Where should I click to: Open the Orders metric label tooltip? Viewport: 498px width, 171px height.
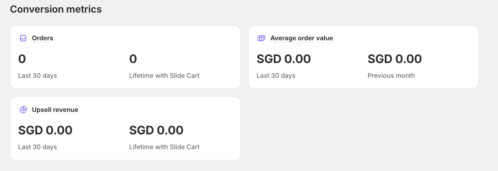[x=43, y=38]
